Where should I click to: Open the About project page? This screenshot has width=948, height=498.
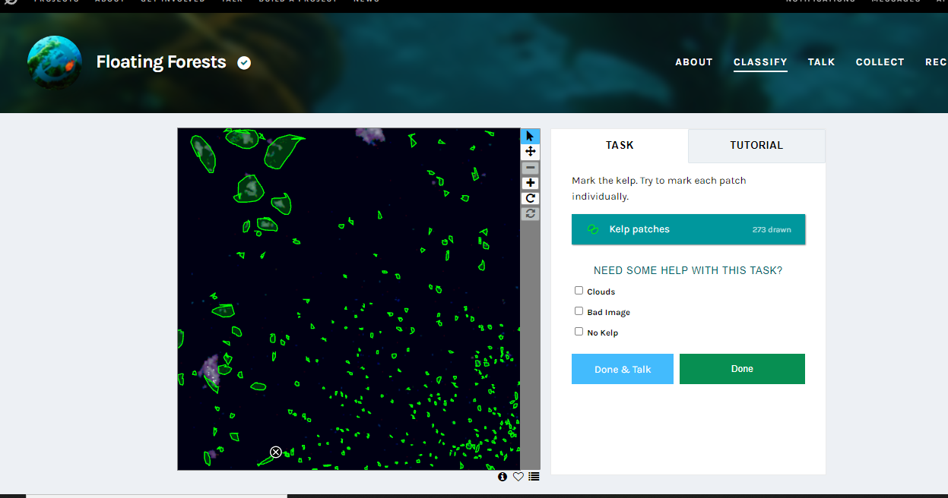[694, 62]
